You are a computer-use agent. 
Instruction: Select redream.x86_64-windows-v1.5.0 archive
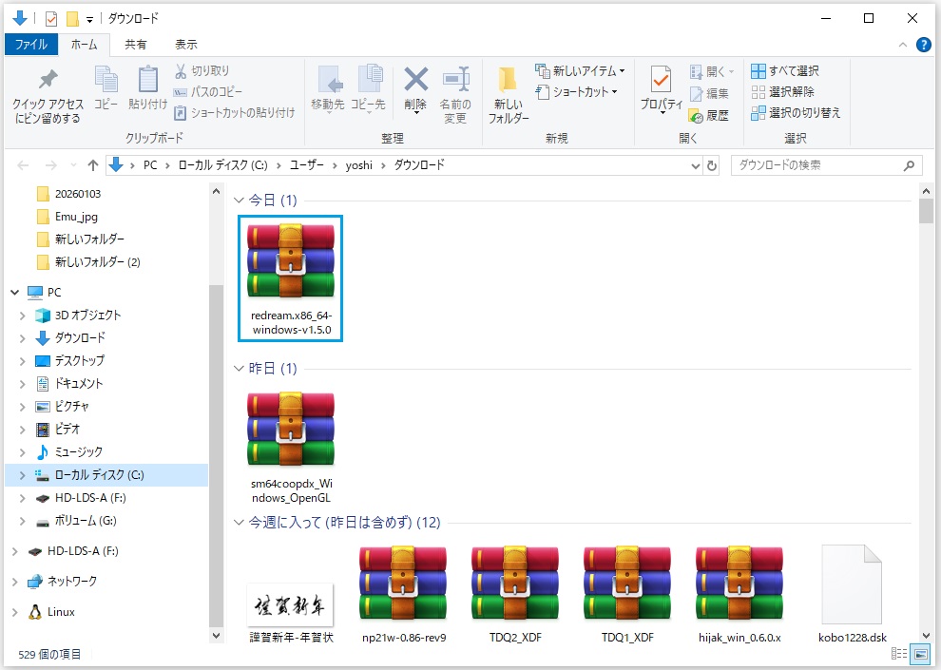click(291, 278)
